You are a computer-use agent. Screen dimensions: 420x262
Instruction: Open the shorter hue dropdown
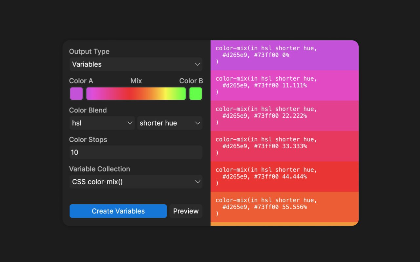[x=170, y=123]
